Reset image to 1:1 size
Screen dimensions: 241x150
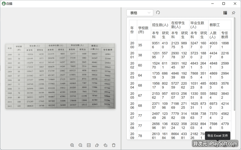pyautogui.click(x=89, y=145)
